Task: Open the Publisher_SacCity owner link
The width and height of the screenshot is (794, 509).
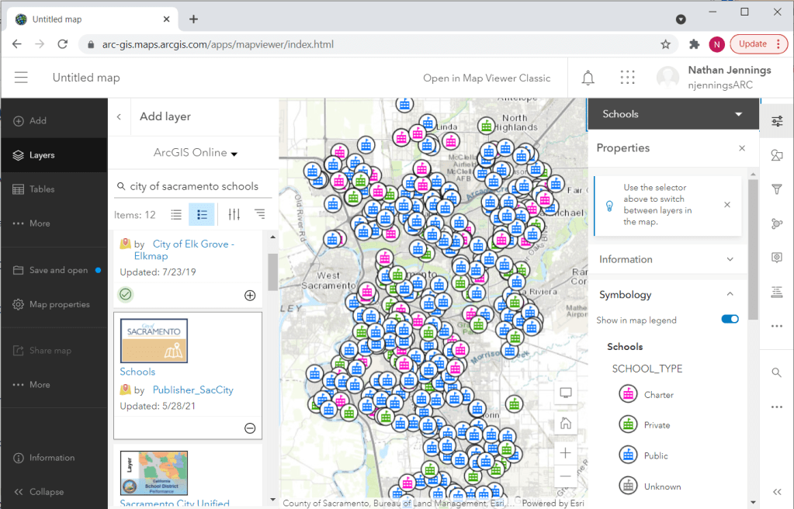Action: pyautogui.click(x=192, y=390)
